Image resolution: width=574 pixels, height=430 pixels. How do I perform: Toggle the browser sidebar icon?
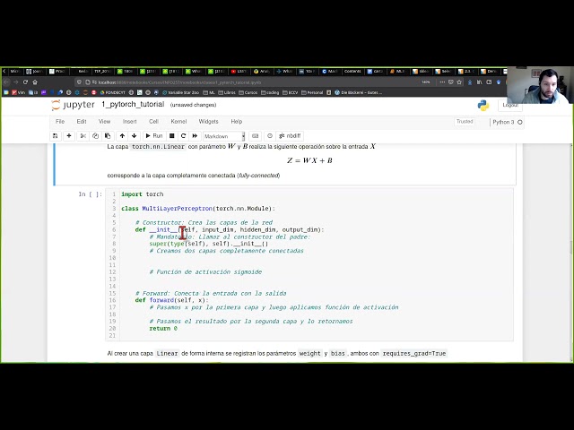489,82
